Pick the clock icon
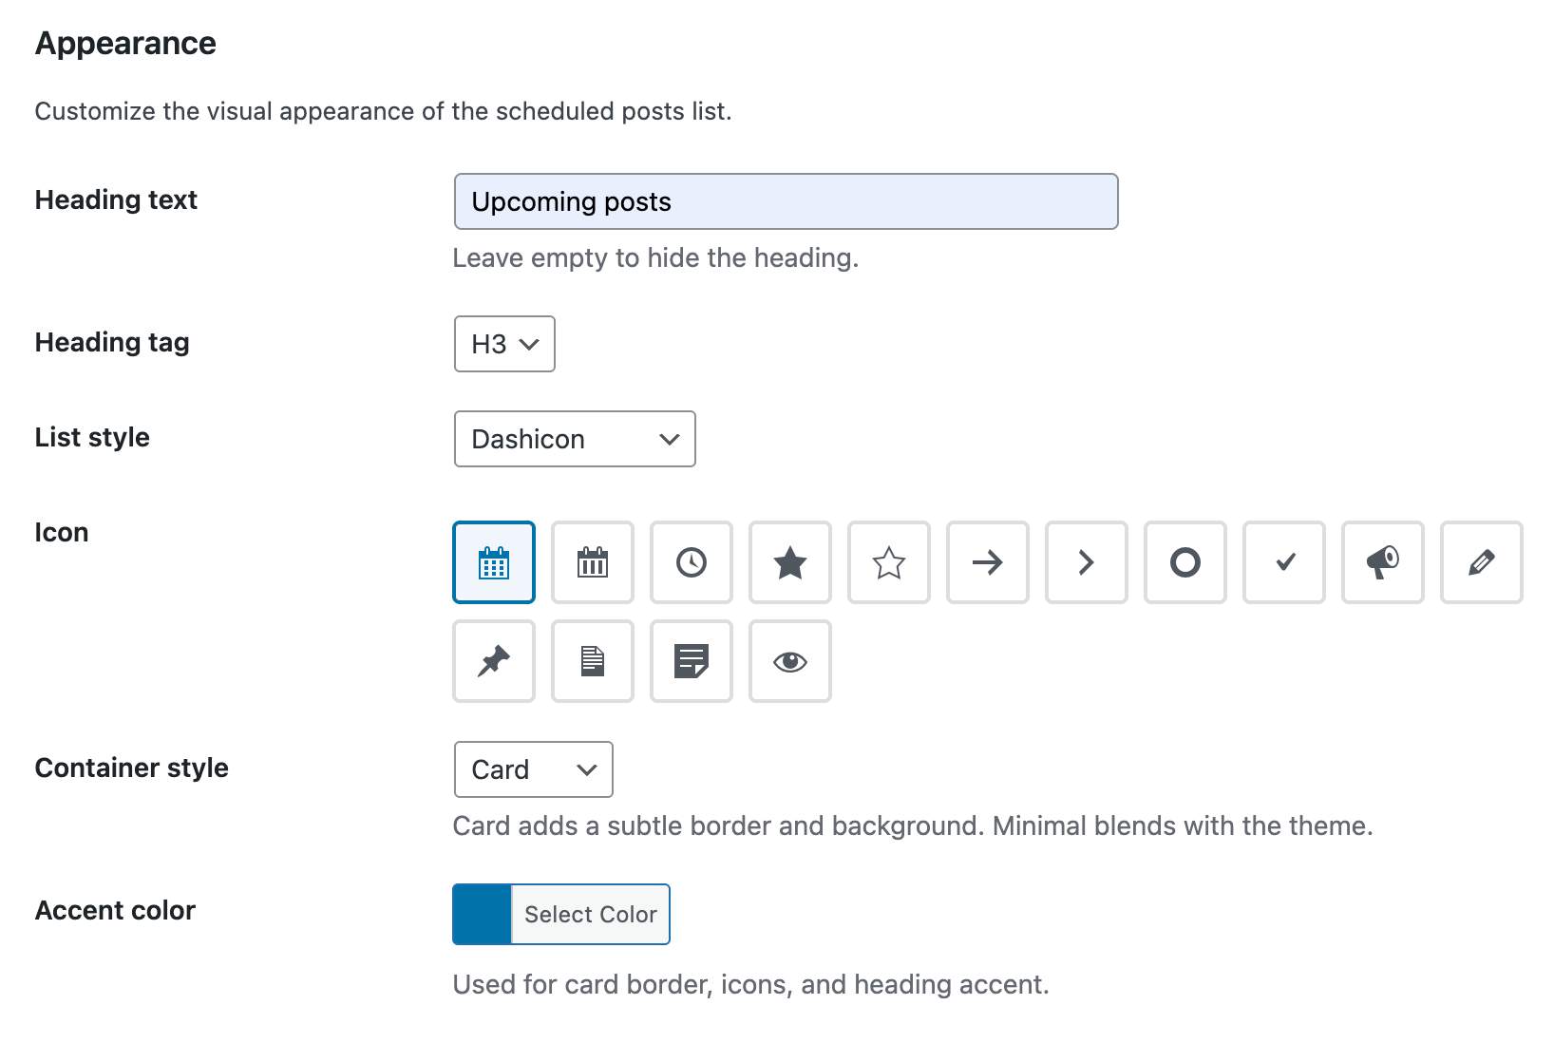Screen dimensions: 1554x1043 [x=692, y=562]
